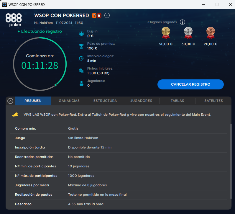Click the countdown timer 01:11:28
235x214 pixels.
coord(40,66)
